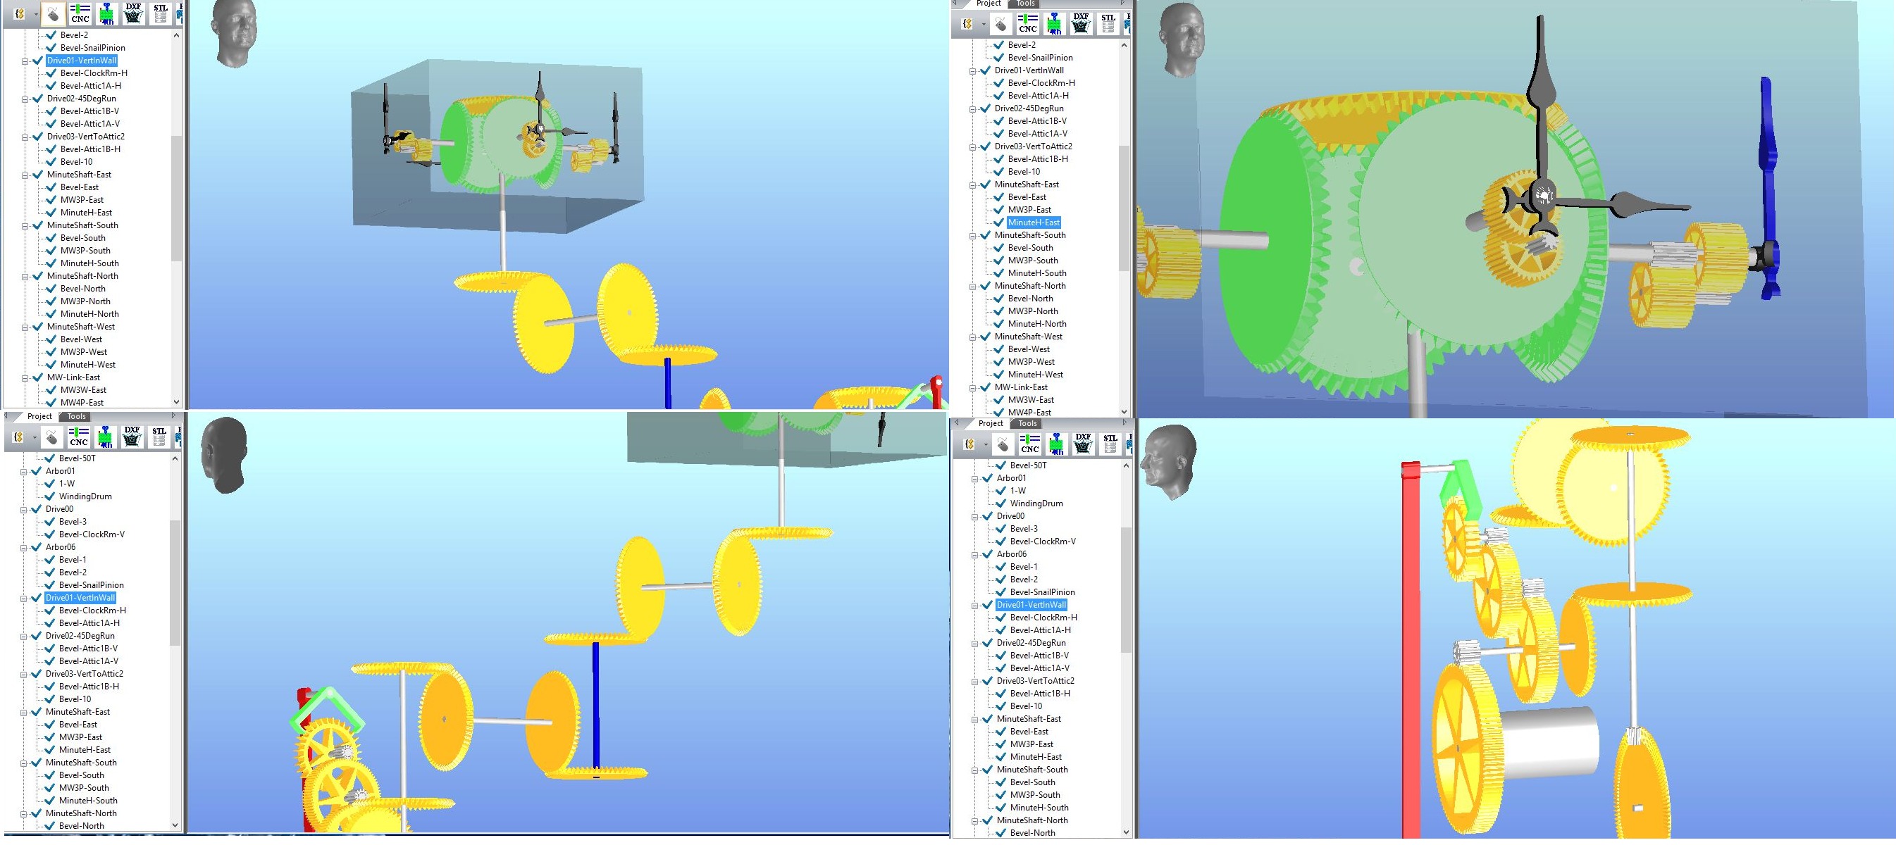1896x845 pixels.
Task: Open dropdown arrow beside braces icon, bottom-right panel
Action: [986, 445]
